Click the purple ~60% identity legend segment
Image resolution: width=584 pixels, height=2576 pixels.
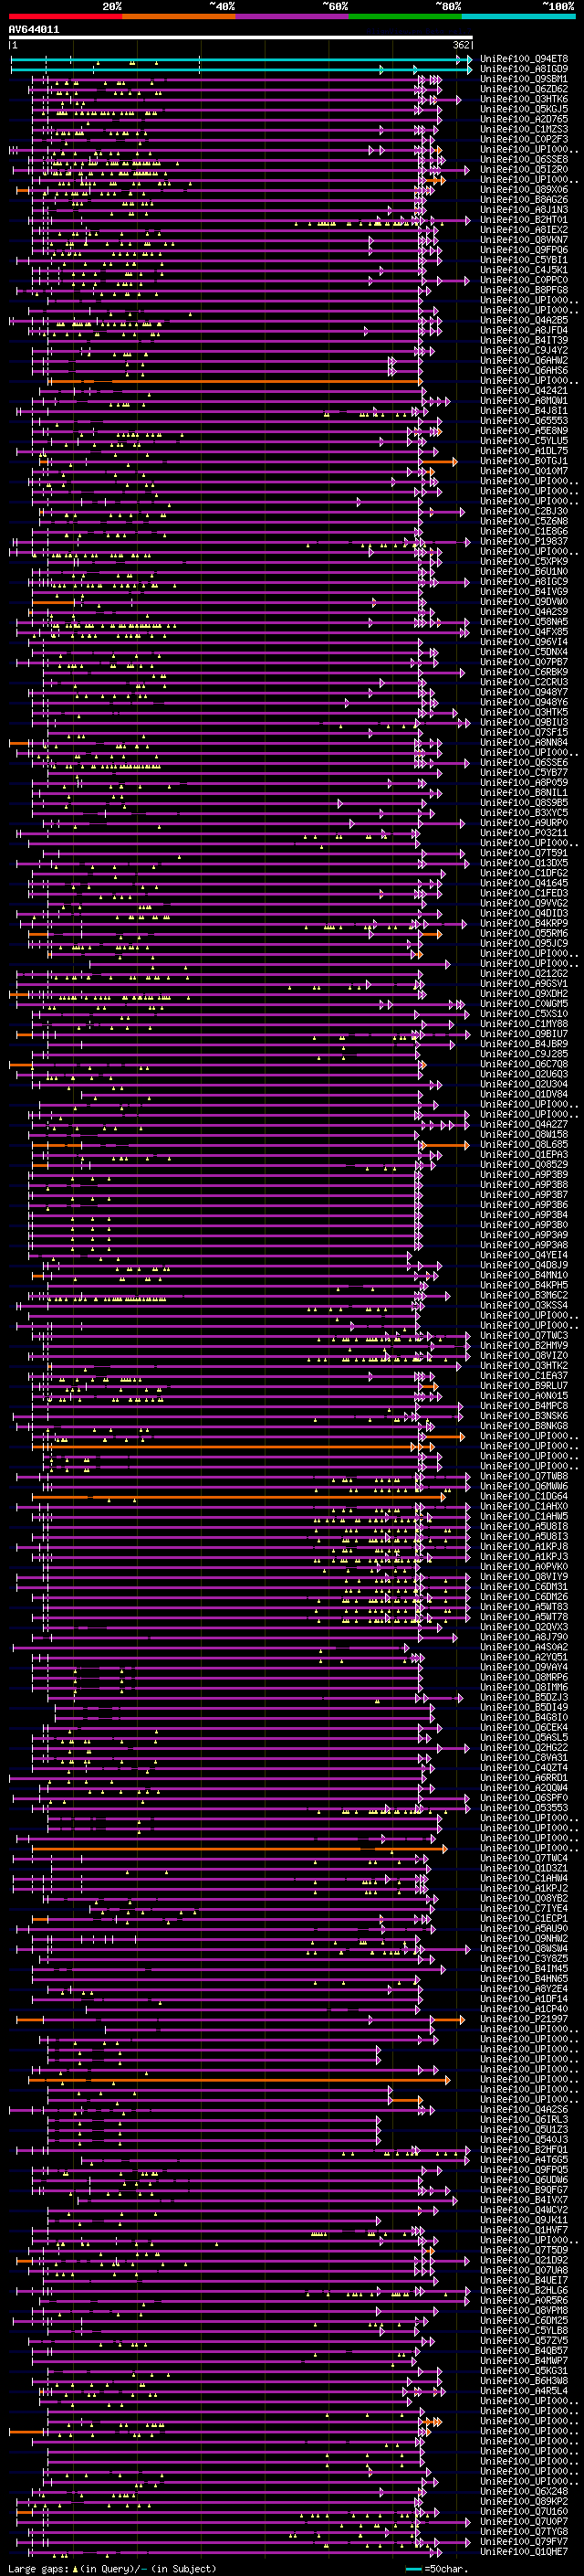tap(291, 16)
